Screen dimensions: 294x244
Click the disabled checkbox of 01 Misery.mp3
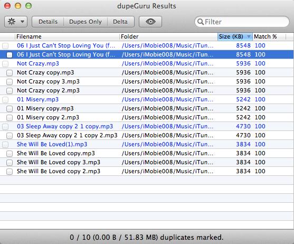pyautogui.click(x=5, y=100)
